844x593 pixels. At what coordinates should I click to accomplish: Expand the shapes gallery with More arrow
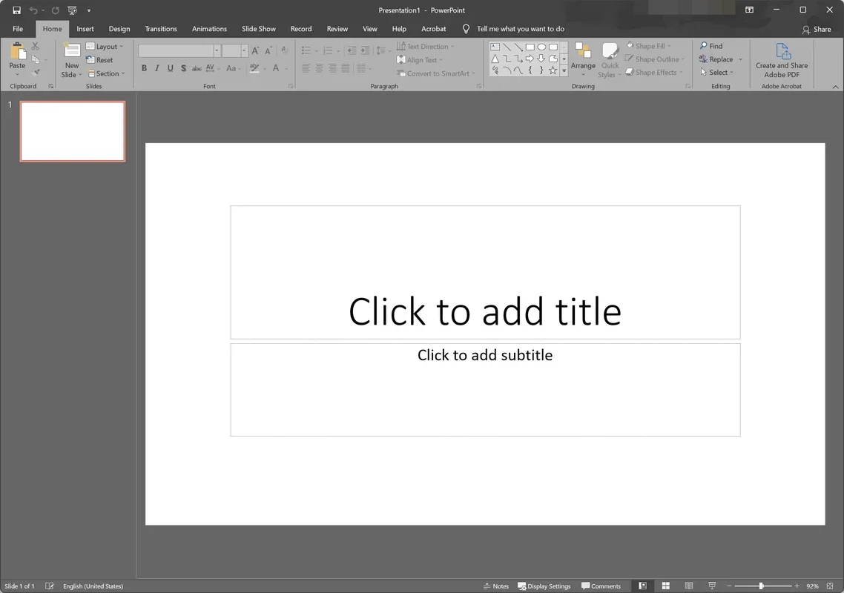[x=564, y=70]
